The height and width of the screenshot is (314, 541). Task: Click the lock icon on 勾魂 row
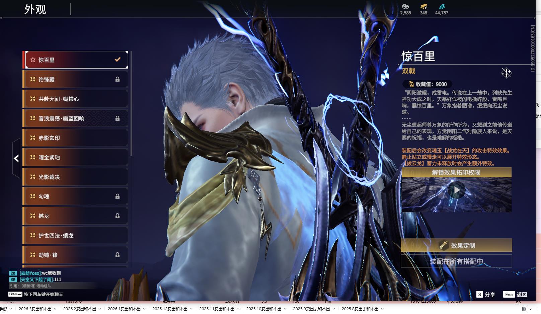[x=118, y=196]
